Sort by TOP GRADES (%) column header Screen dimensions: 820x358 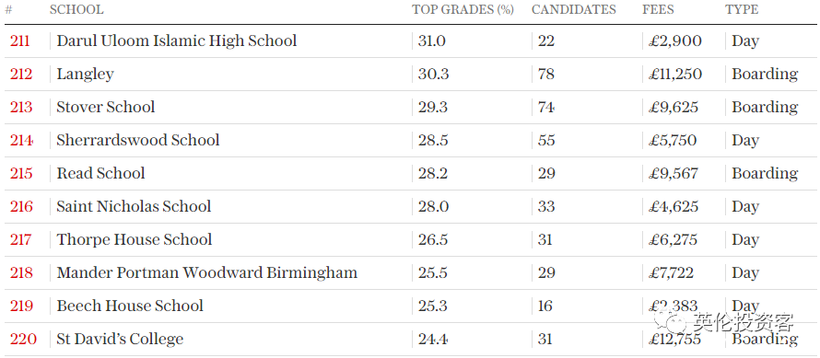(463, 9)
